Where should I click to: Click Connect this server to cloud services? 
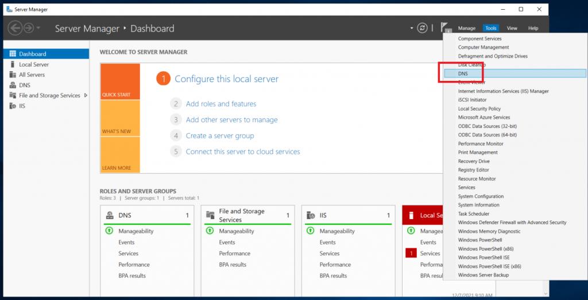tap(243, 151)
